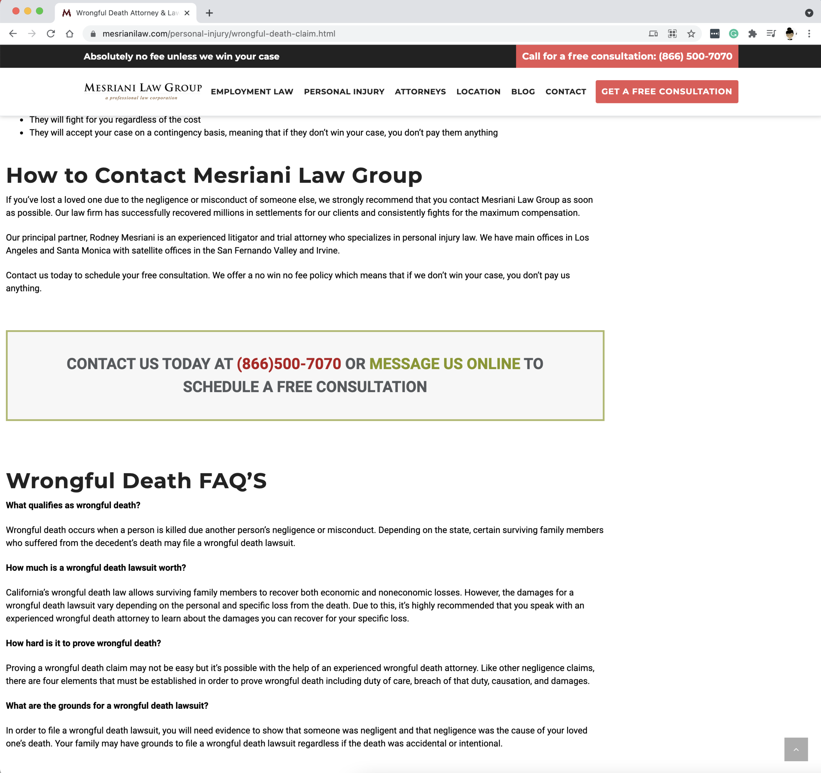Open the dark square extension icon
The image size is (821, 773).
715,34
